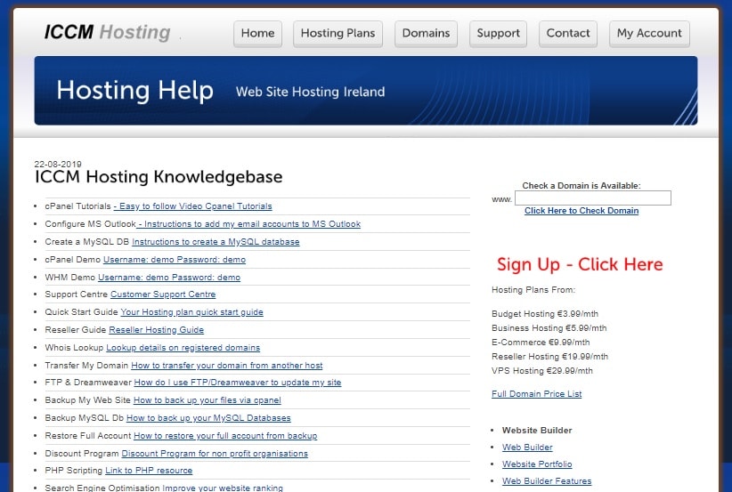Click the ICCM Hosting logo
This screenshot has height=492, width=732.
[108, 33]
